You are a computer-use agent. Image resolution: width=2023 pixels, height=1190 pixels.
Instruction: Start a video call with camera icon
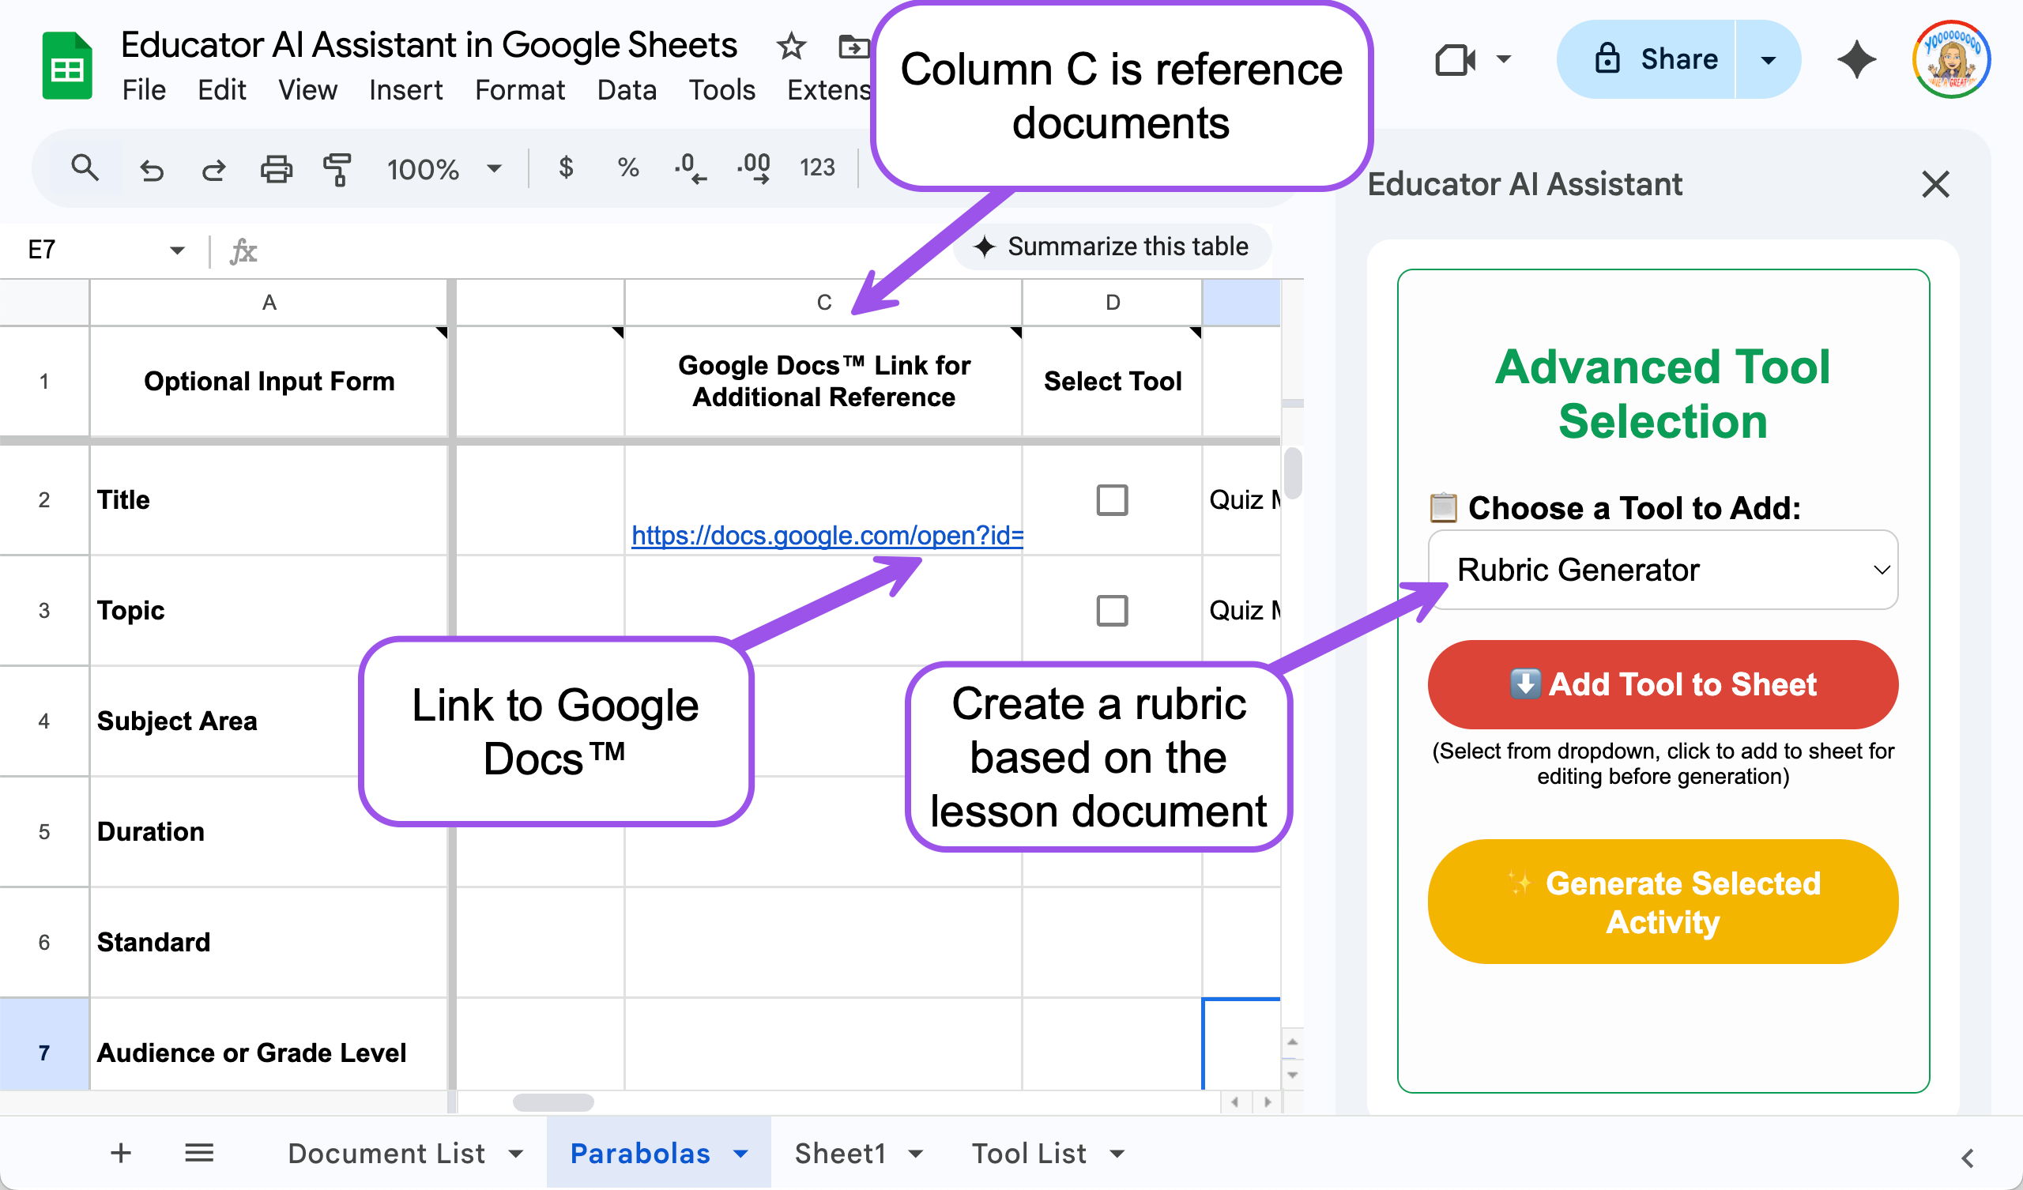coord(1455,59)
